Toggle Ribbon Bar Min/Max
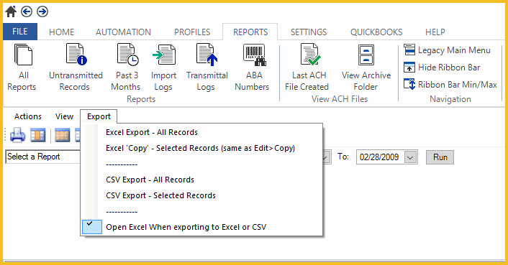 point(450,85)
